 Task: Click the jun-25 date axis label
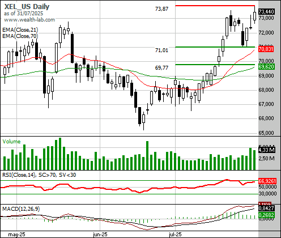(x=100, y=235)
